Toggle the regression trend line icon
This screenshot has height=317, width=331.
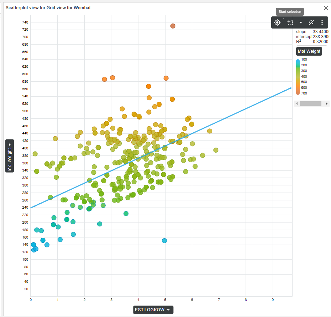[x=311, y=22]
